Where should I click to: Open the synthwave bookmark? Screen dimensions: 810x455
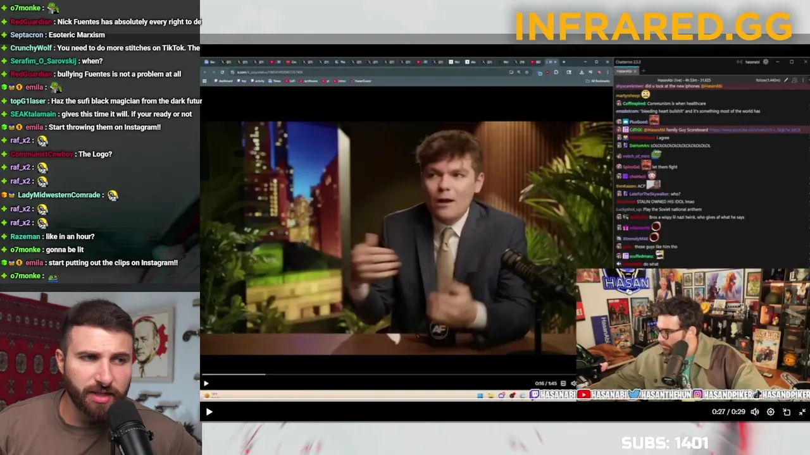point(308,81)
